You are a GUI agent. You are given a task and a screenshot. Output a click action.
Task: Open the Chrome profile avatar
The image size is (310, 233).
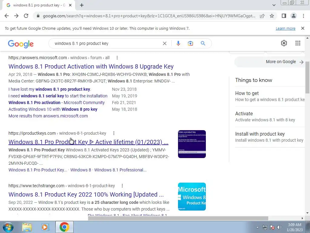pos(294,16)
